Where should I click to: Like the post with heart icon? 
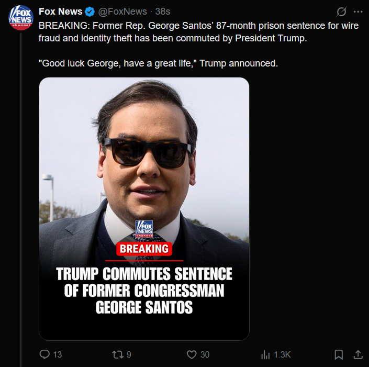point(192,354)
